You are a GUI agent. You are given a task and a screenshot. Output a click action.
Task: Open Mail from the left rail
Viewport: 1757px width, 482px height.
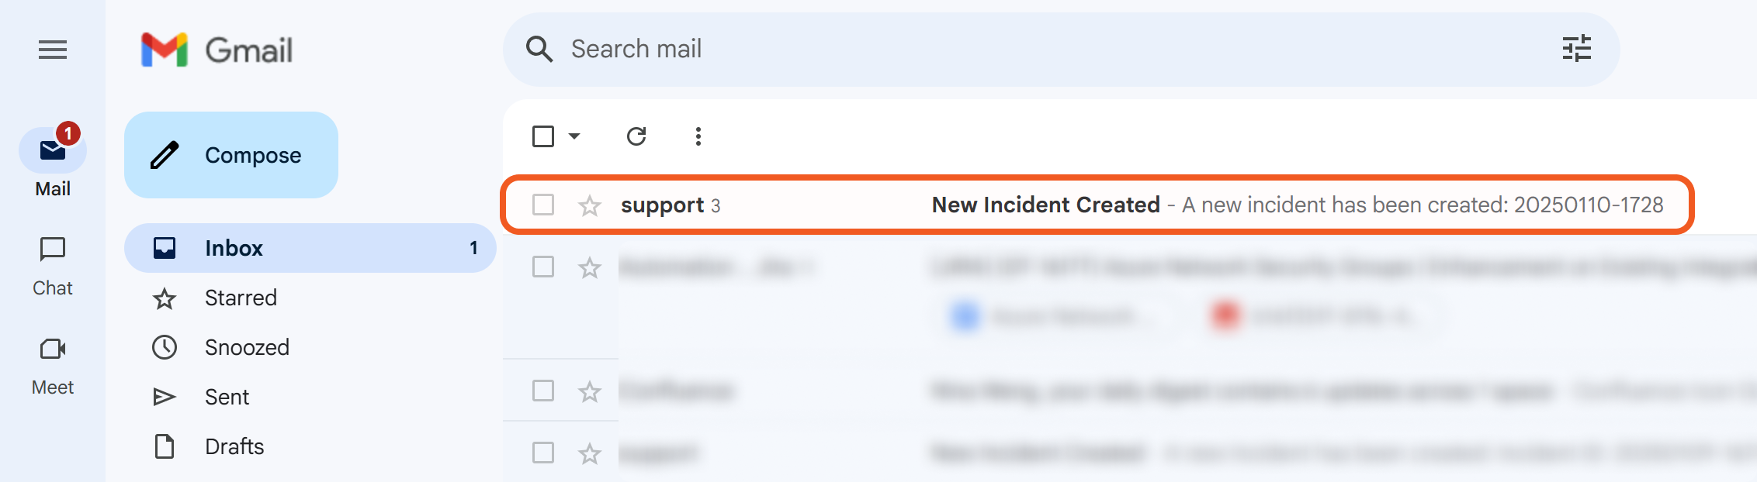tap(53, 163)
